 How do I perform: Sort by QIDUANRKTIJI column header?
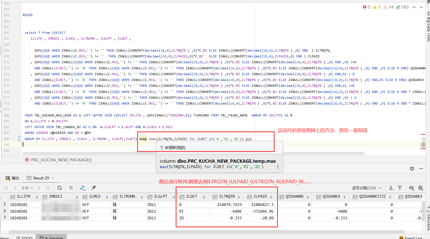point(372,197)
